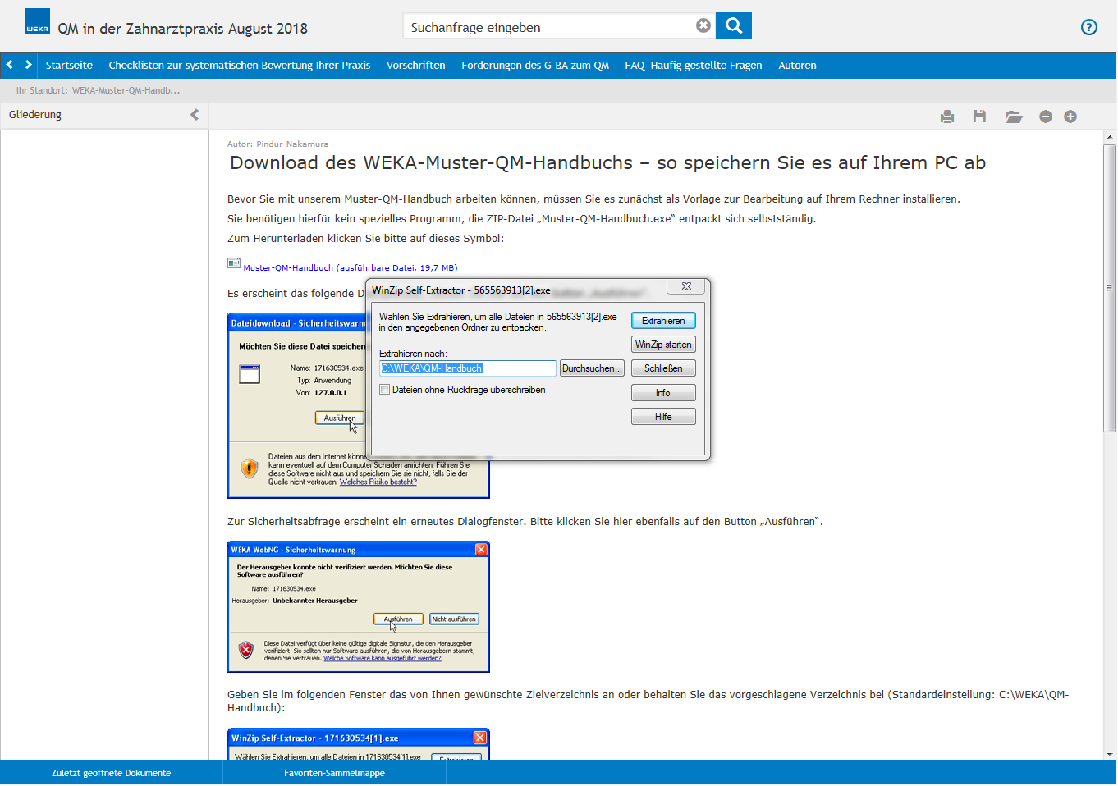Click the save diskette icon

(979, 117)
